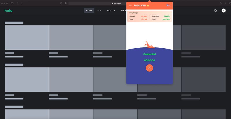Show the Safari tab overview
The width and height of the screenshot is (231, 119).
click(230, 3)
